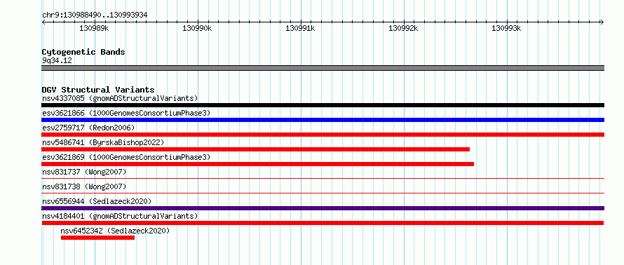Click the nsv4184401 gnomADStructuralVariants label

pos(120,216)
